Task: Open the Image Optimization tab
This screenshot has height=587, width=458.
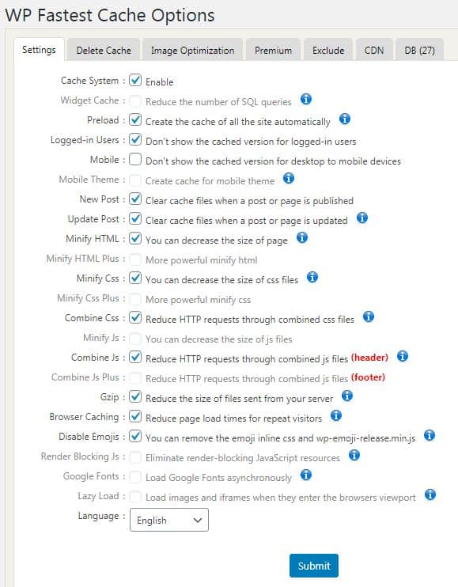Action: click(x=192, y=50)
